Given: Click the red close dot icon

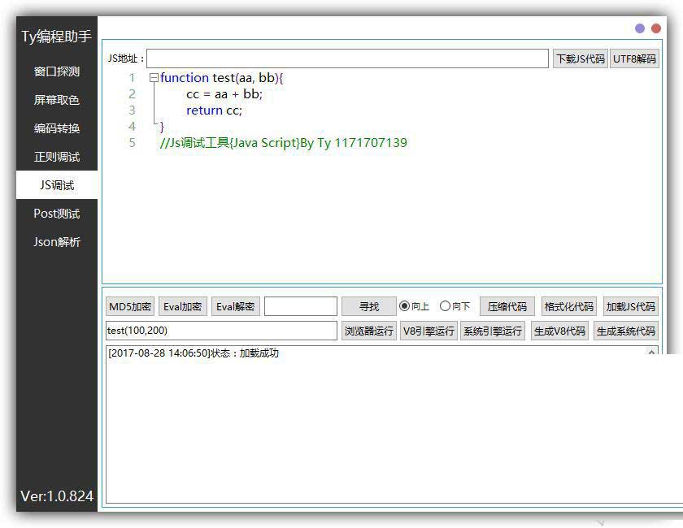Looking at the screenshot, I should [x=656, y=28].
